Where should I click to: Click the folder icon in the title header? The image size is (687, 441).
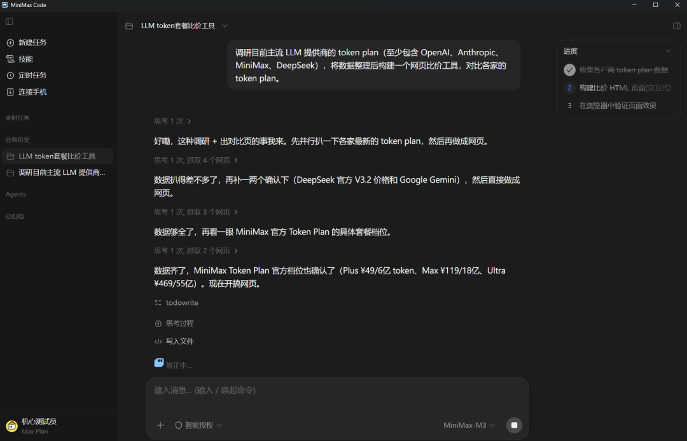[129, 26]
